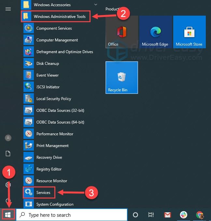211x221 pixels.
Task: Open Cortana circle icon on taskbar
Action: 135,215
